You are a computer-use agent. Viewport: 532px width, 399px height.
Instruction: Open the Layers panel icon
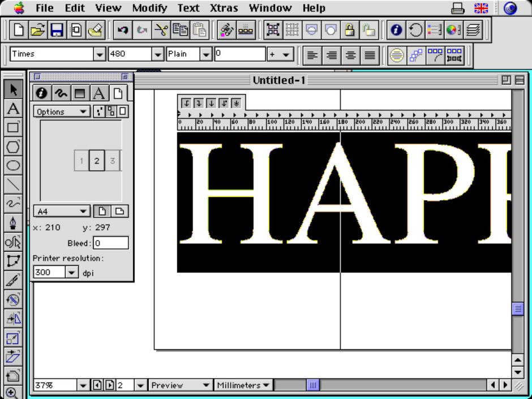473,30
